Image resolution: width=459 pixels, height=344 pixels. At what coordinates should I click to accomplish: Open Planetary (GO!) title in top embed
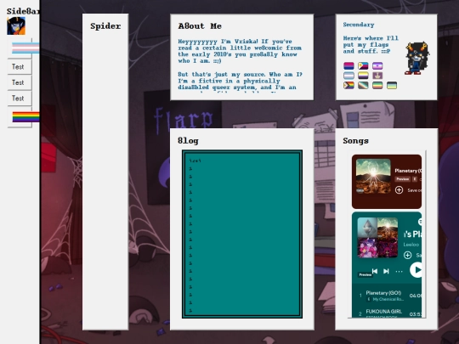point(408,171)
